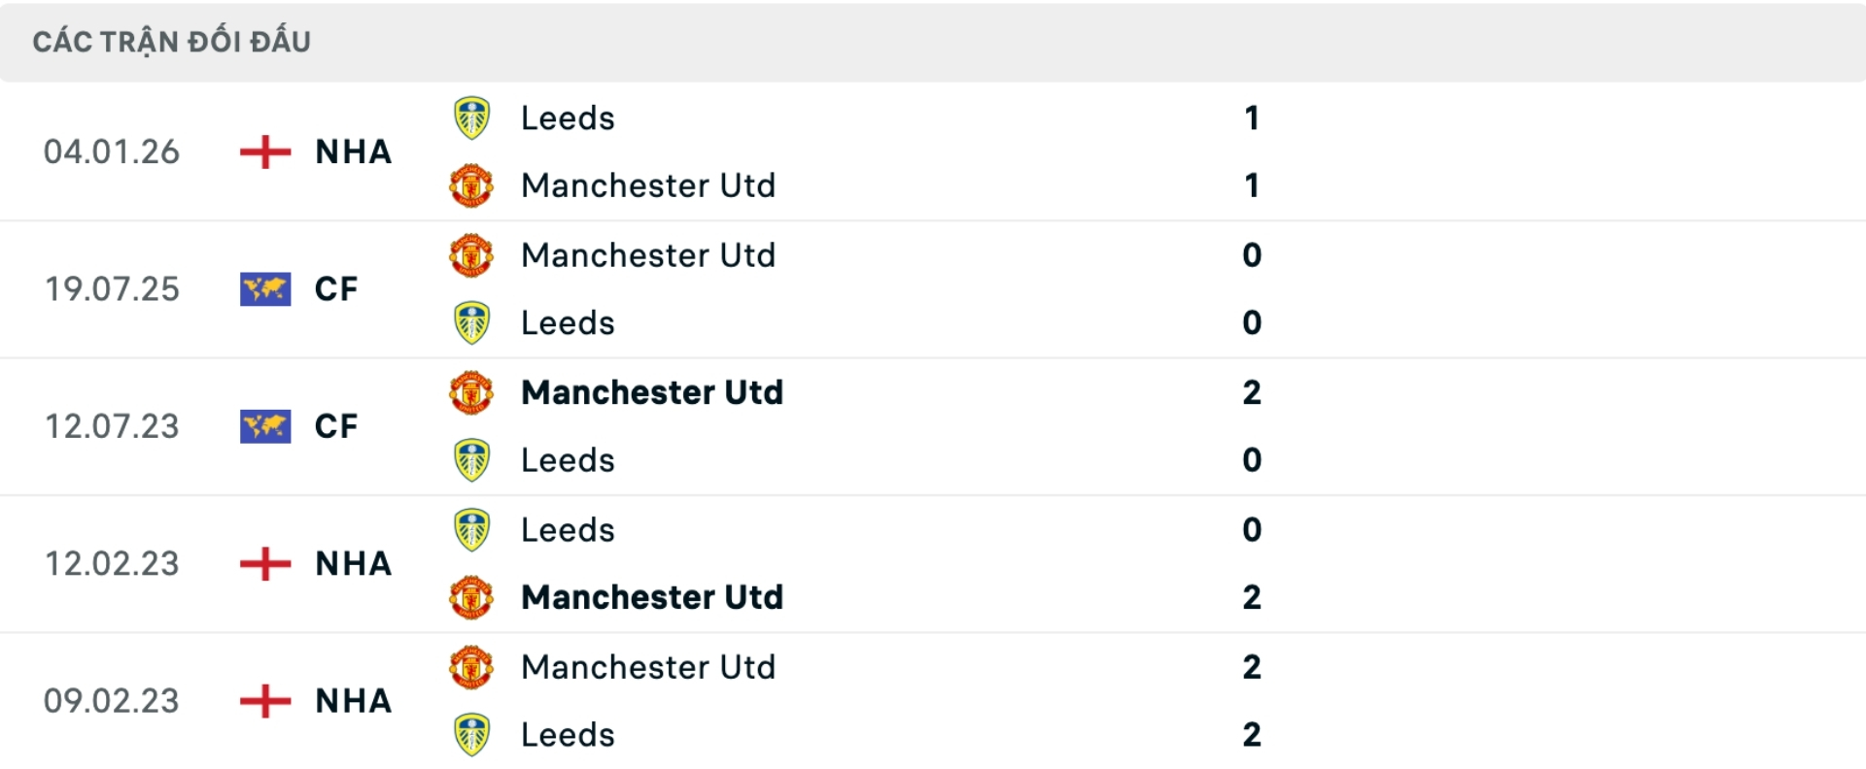Click Manchester Utd crest in 12.02.23 match
The image size is (1866, 769).
coord(471,597)
